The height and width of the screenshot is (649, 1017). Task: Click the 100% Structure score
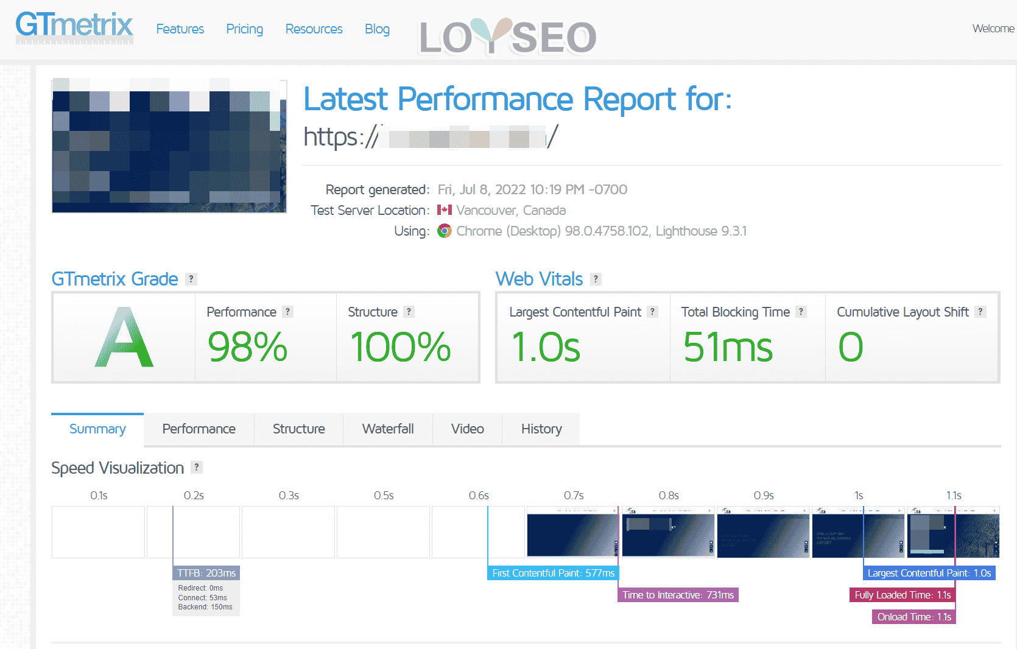coord(400,347)
